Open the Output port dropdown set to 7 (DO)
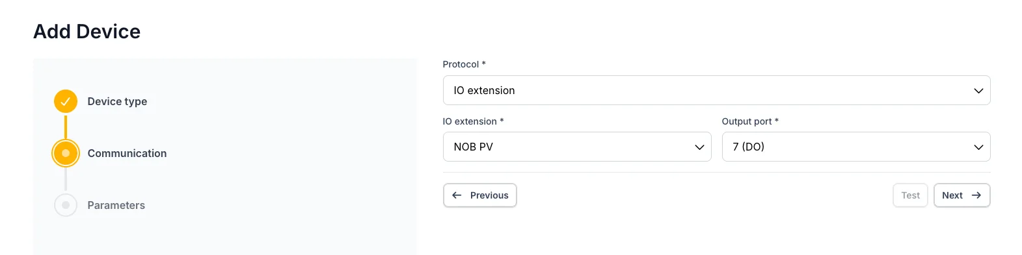The height and width of the screenshot is (255, 1022). [856, 147]
